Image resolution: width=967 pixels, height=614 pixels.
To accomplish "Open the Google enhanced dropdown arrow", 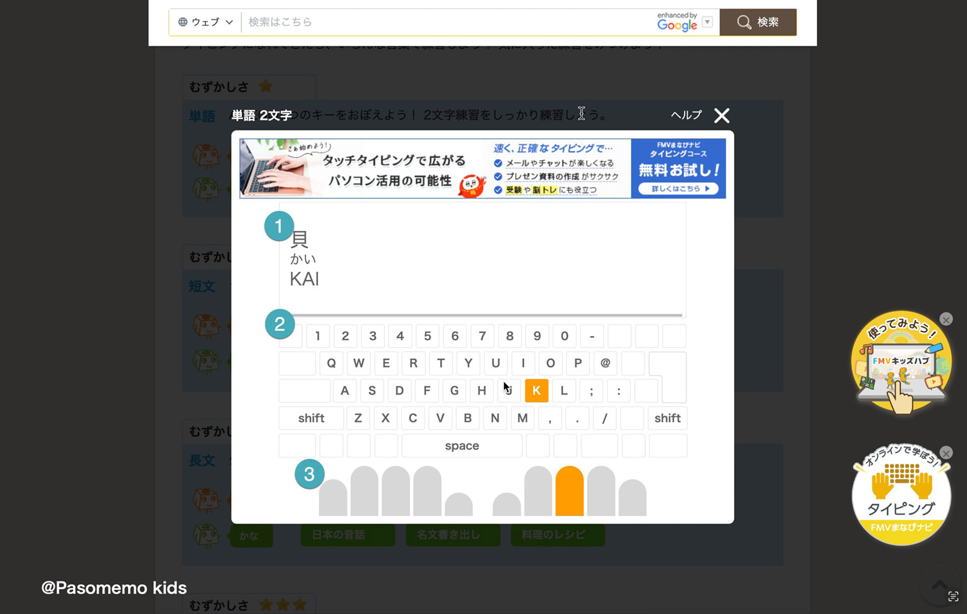I will point(707,22).
